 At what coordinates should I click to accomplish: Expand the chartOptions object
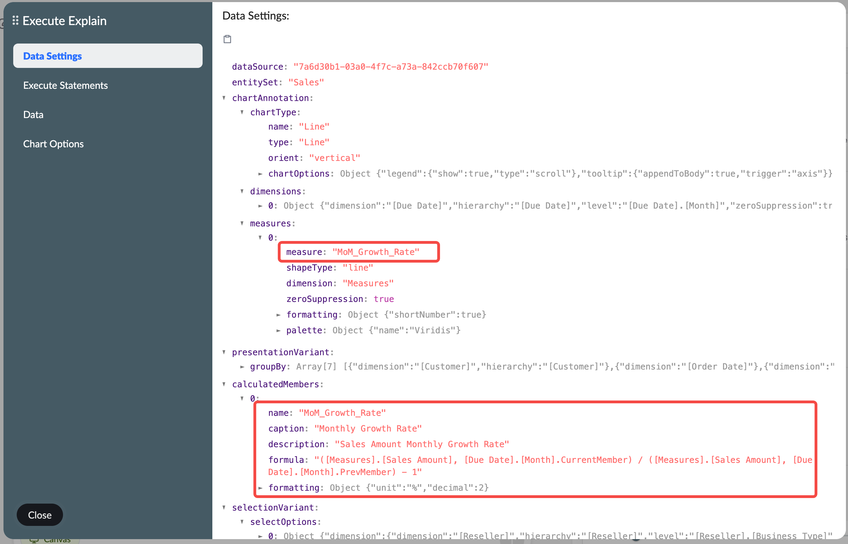click(260, 173)
